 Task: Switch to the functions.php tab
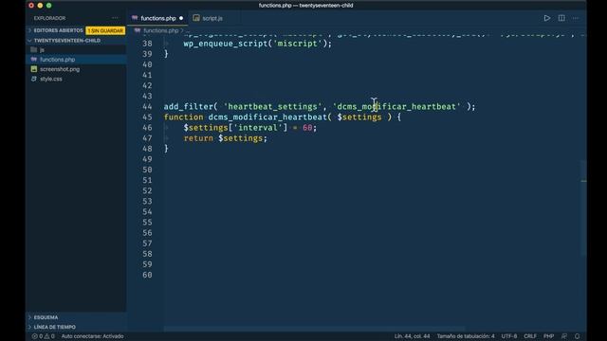[157, 18]
